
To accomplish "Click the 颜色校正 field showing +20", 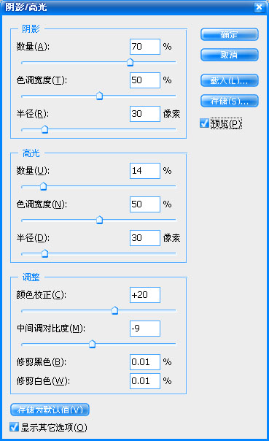I will tap(145, 295).
